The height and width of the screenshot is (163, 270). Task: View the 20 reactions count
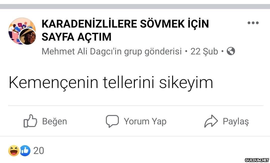coord(39,151)
